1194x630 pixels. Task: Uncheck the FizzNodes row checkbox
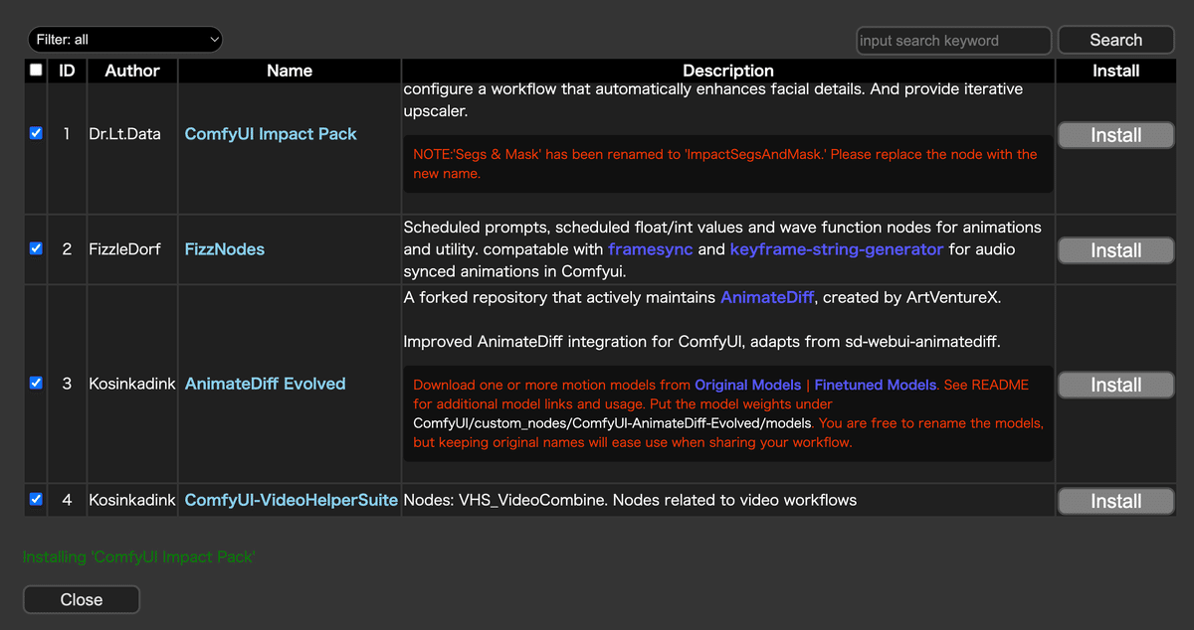(x=36, y=248)
